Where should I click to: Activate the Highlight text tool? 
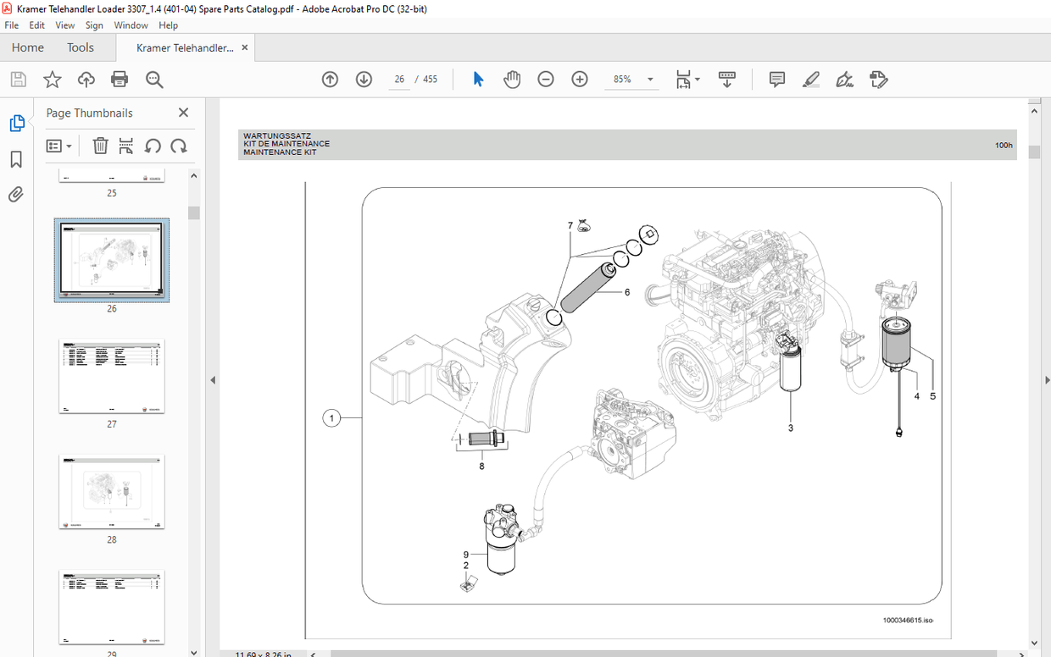(x=810, y=79)
